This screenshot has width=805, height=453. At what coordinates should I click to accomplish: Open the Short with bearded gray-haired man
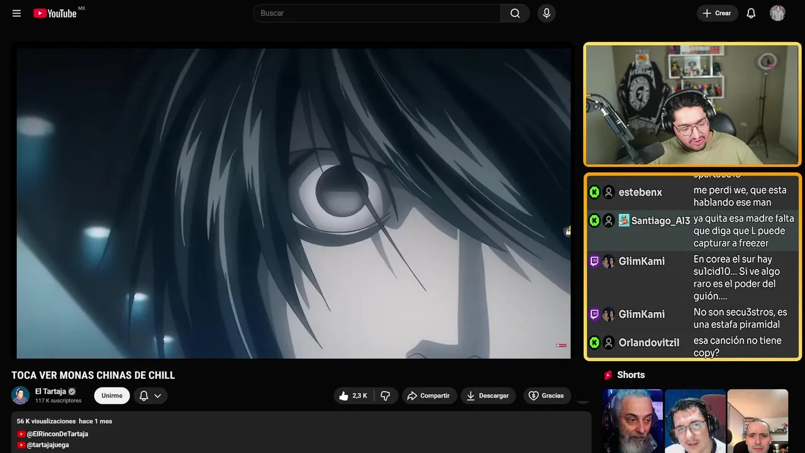633,421
